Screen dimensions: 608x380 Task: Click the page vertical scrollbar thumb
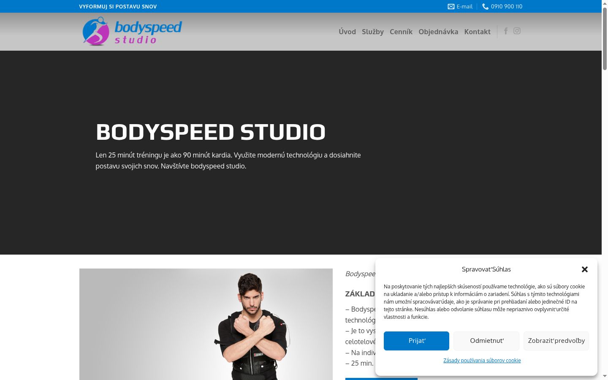(605, 39)
